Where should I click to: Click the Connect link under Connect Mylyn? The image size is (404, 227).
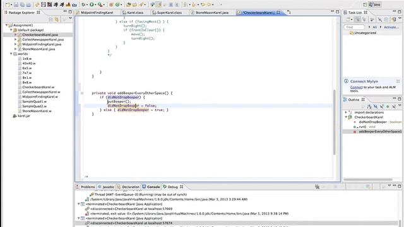click(356, 87)
